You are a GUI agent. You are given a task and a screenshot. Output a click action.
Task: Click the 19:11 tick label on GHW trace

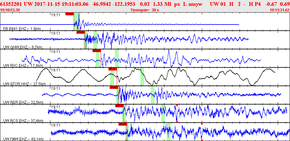tap(55, 33)
